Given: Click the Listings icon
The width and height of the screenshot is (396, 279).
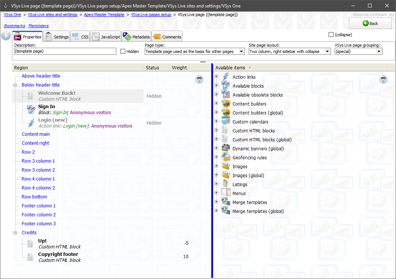Looking at the screenshot, I should pyautogui.click(x=226, y=184).
